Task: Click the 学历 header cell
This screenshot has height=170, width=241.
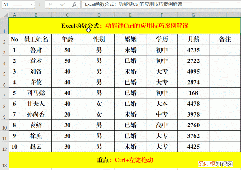Action: tap(162, 39)
